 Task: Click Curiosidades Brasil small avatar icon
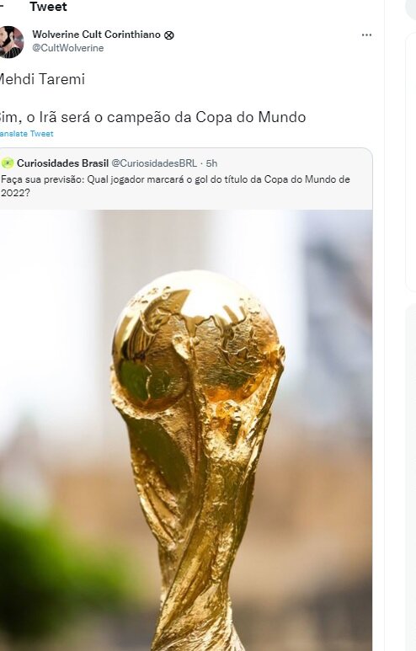point(8,163)
